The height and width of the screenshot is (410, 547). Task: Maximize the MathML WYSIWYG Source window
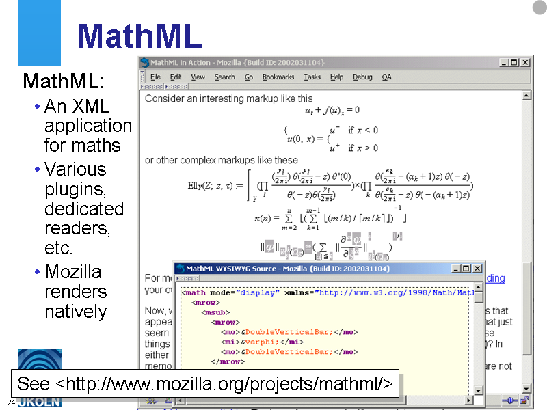[466, 269]
